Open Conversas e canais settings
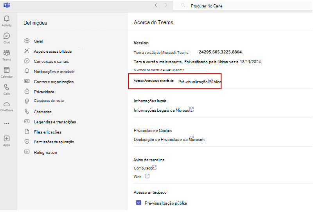Screen dimensions: 313x212 point(51,62)
